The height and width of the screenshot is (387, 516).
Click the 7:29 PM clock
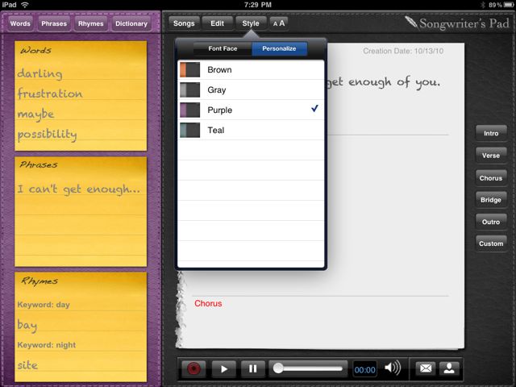coord(258,5)
